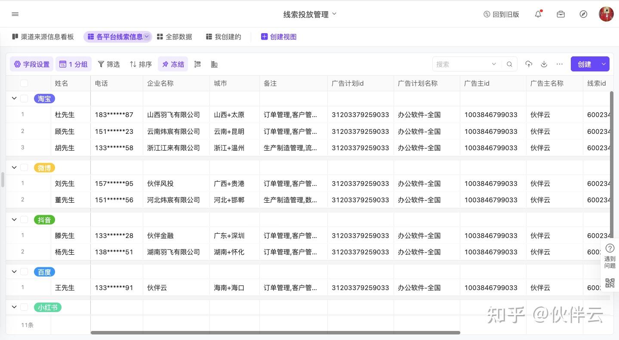The height and width of the screenshot is (340, 619).
Task: Click the 姓名 column header
Action: pos(71,83)
